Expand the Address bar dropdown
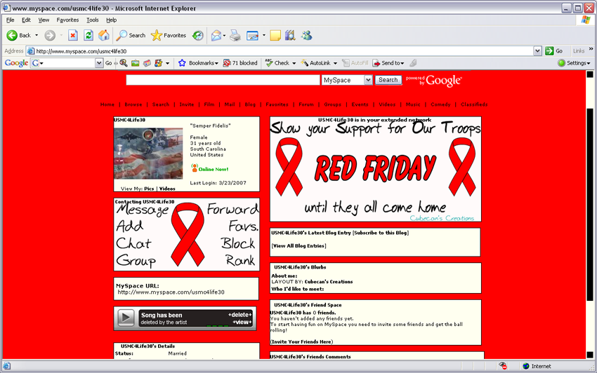 (x=537, y=51)
